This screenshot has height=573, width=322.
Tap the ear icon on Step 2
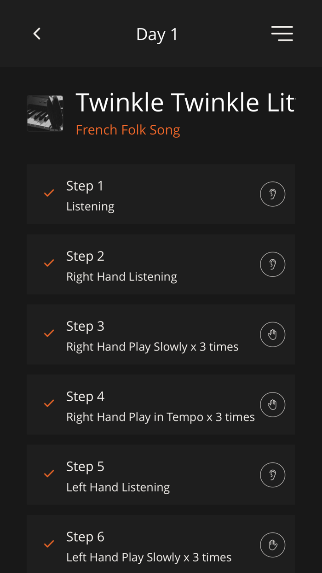273,264
